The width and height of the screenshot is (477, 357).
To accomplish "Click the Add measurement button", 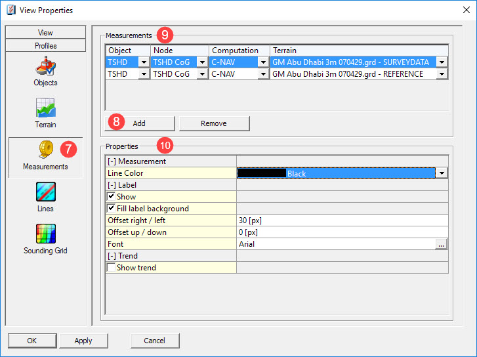I will click(139, 123).
